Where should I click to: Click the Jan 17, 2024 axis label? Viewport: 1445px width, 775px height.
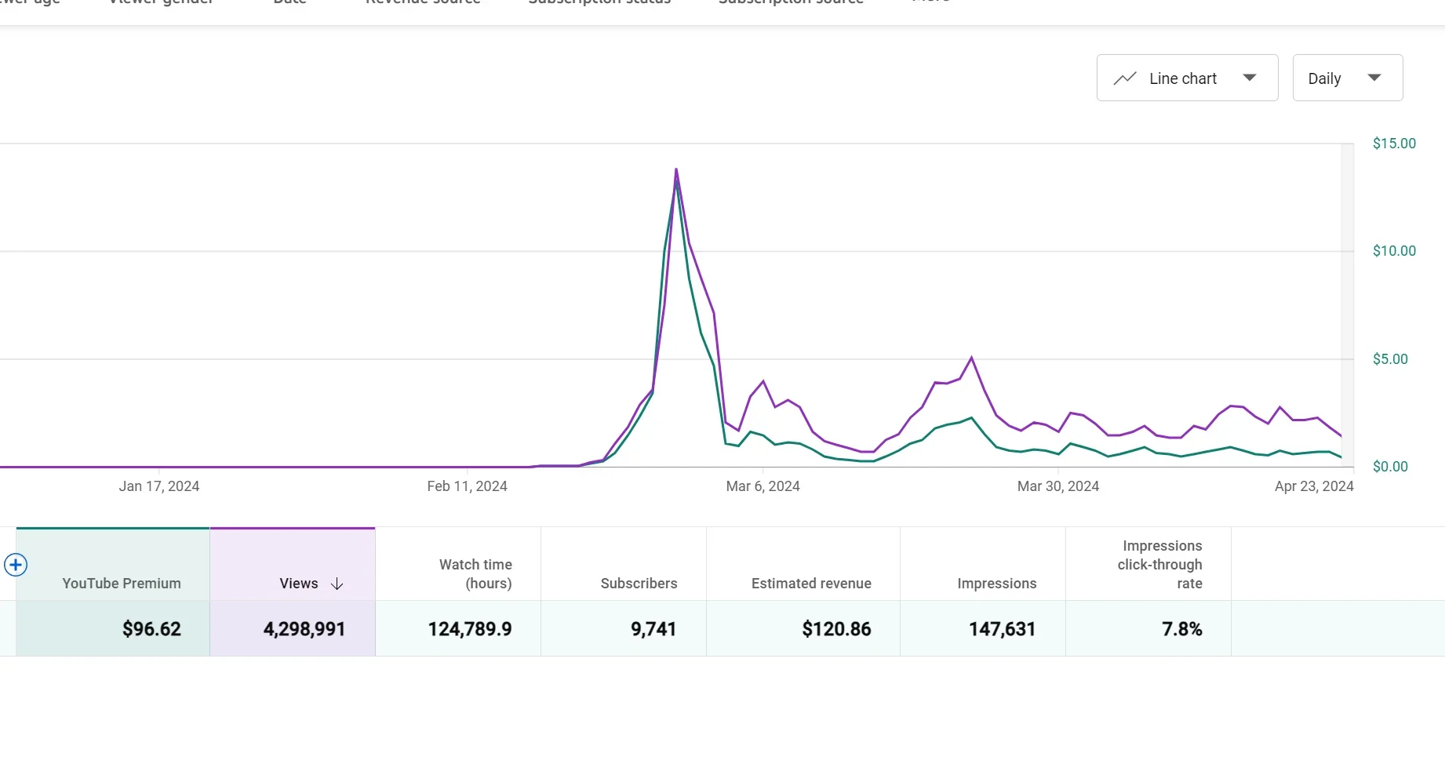tap(159, 486)
